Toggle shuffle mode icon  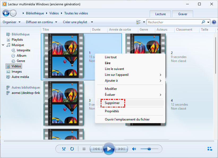coord(64,149)
